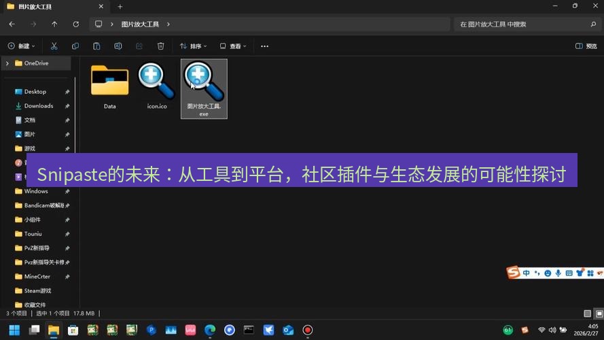Click the This PC monitor icon in address bar

tap(99, 24)
